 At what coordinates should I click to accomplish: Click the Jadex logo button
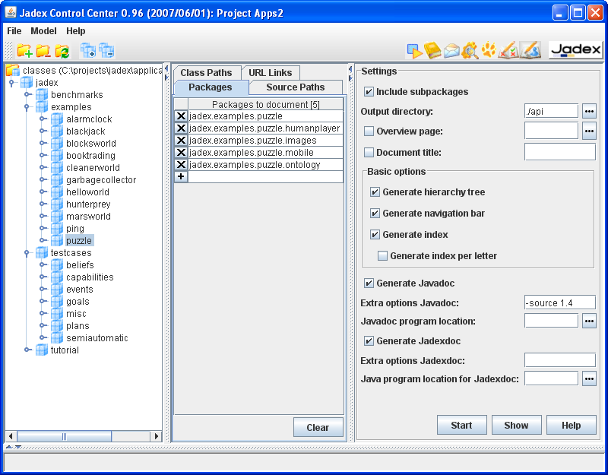(576, 50)
